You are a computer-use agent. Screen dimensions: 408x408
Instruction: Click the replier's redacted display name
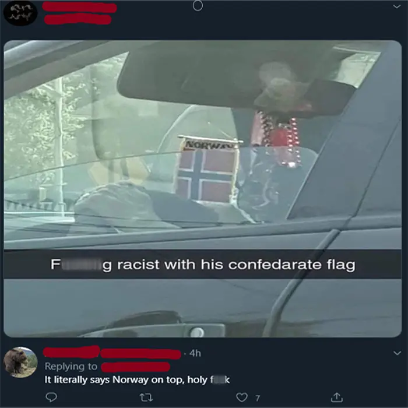[x=72, y=352]
